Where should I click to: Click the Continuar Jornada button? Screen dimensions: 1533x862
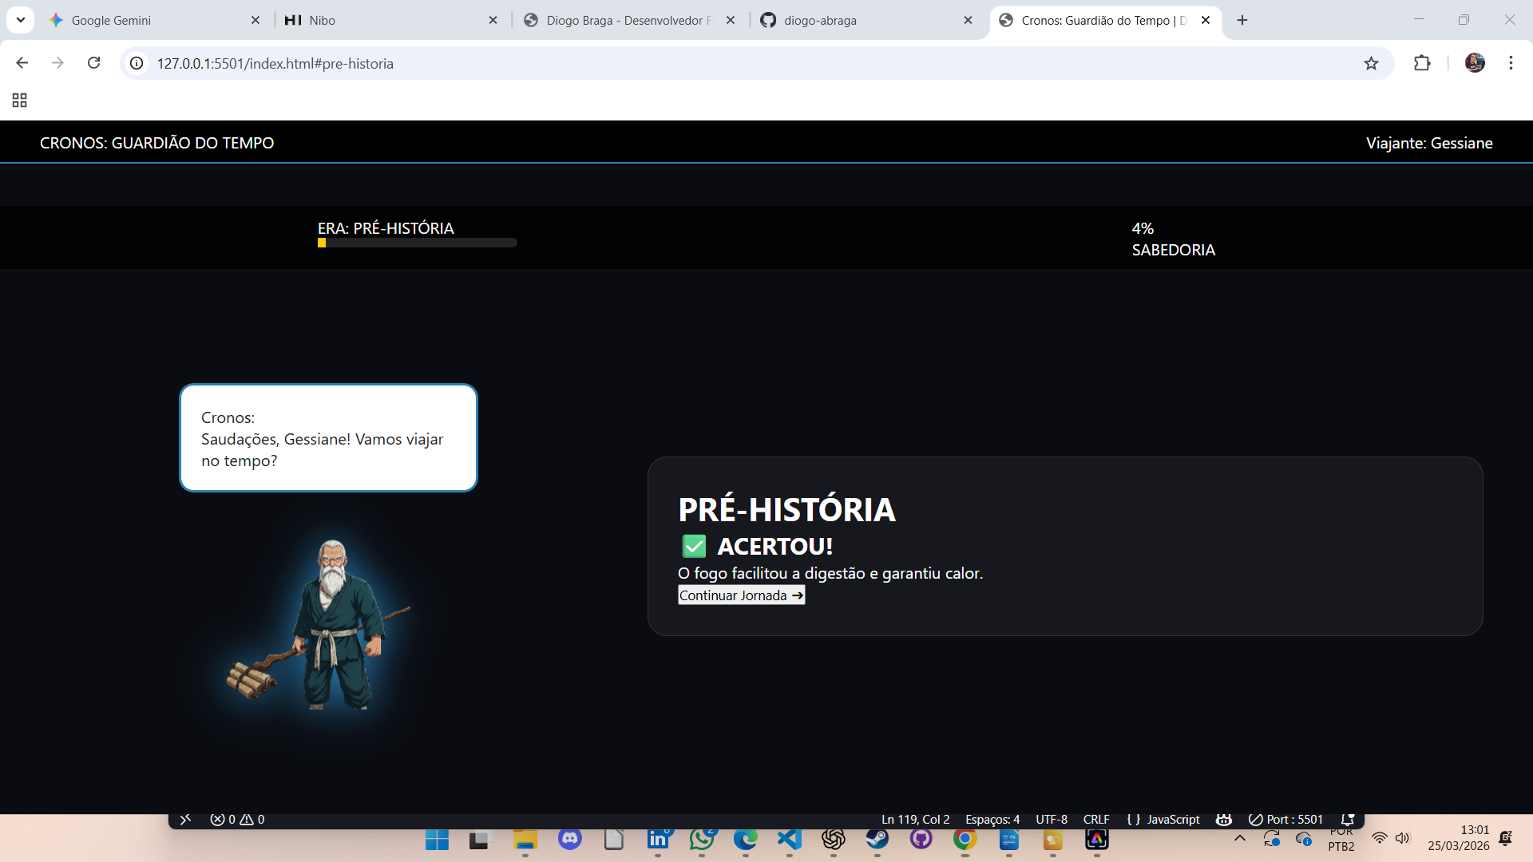coord(741,595)
